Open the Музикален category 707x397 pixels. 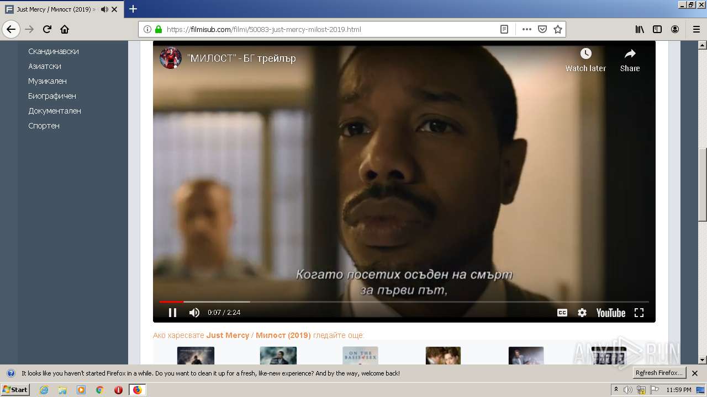[x=48, y=81]
